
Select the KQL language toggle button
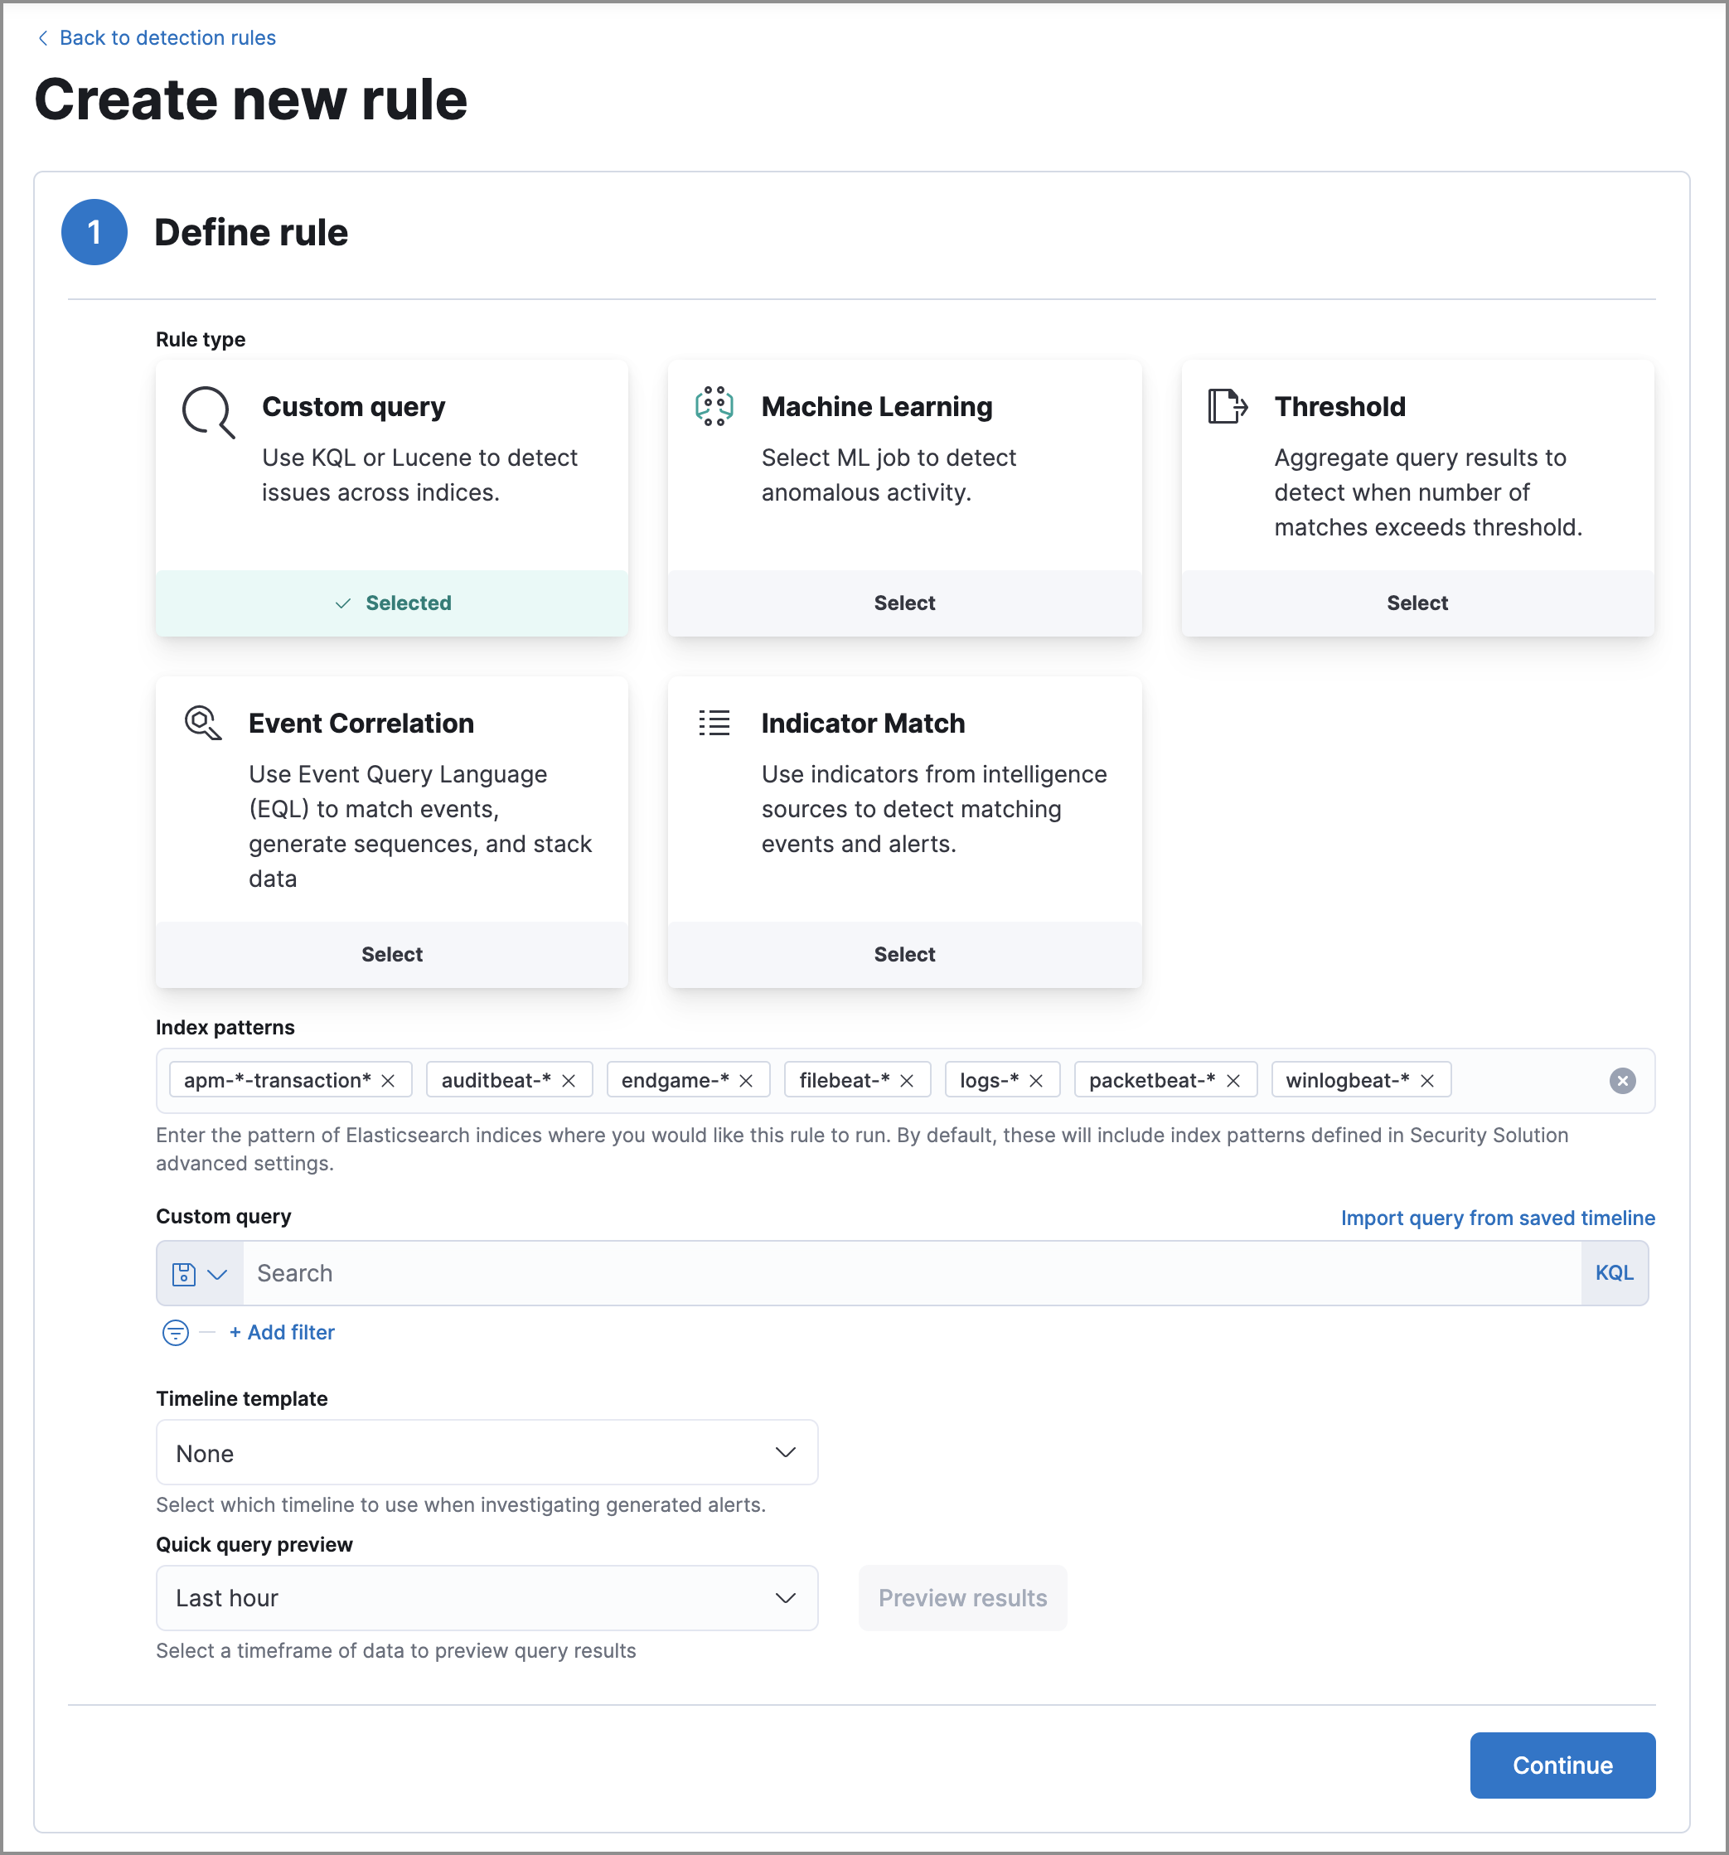1615,1271
